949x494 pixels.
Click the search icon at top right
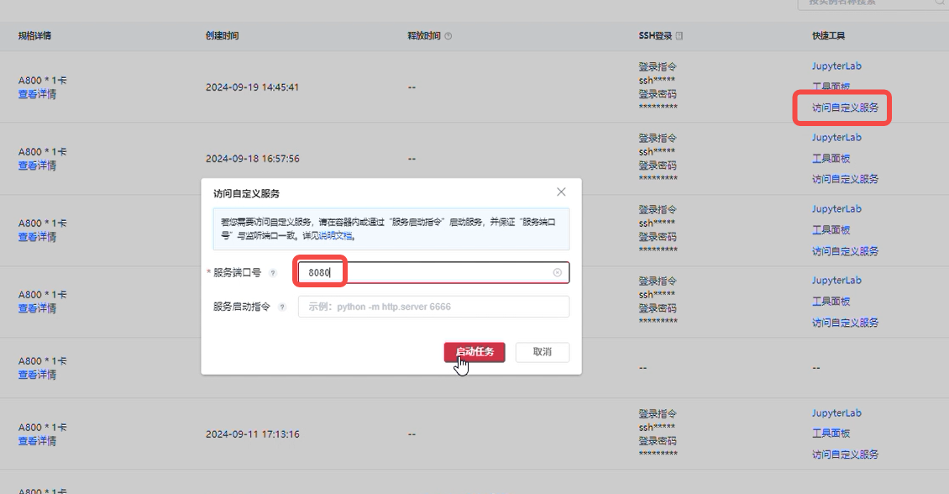[x=939, y=3]
